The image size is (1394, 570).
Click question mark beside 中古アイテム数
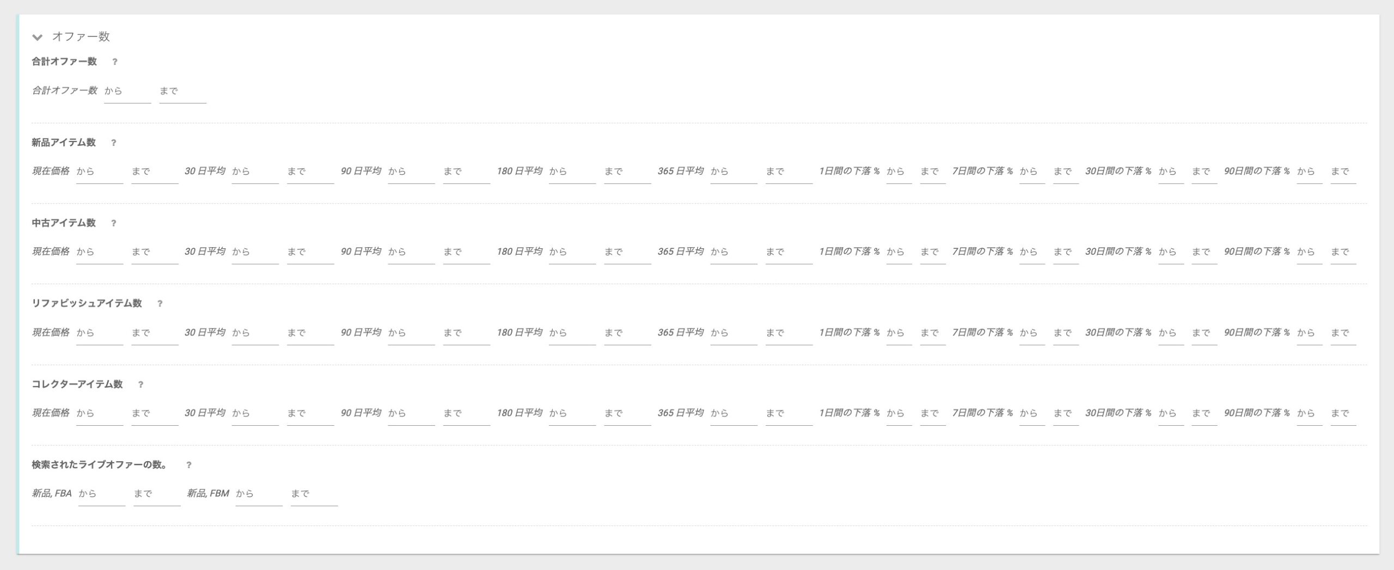tap(113, 223)
